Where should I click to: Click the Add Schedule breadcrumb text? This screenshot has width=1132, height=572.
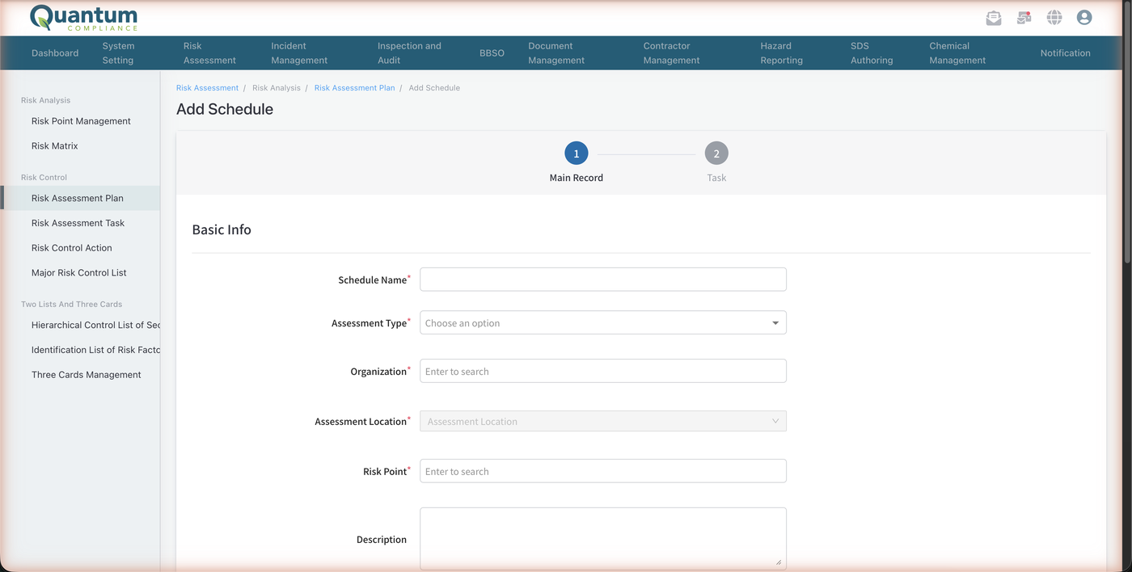click(434, 88)
